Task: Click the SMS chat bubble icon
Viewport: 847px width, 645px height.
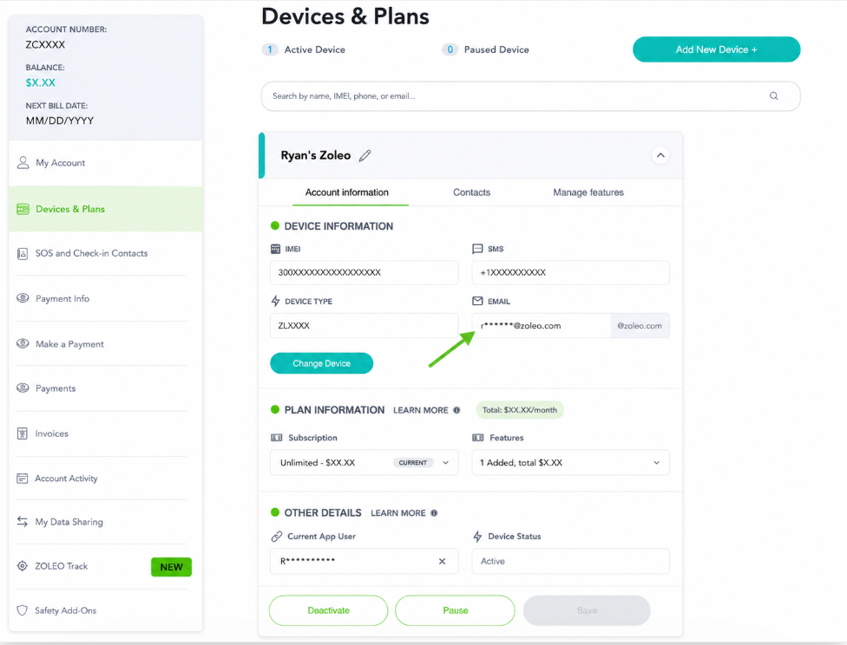Action: [x=477, y=249]
